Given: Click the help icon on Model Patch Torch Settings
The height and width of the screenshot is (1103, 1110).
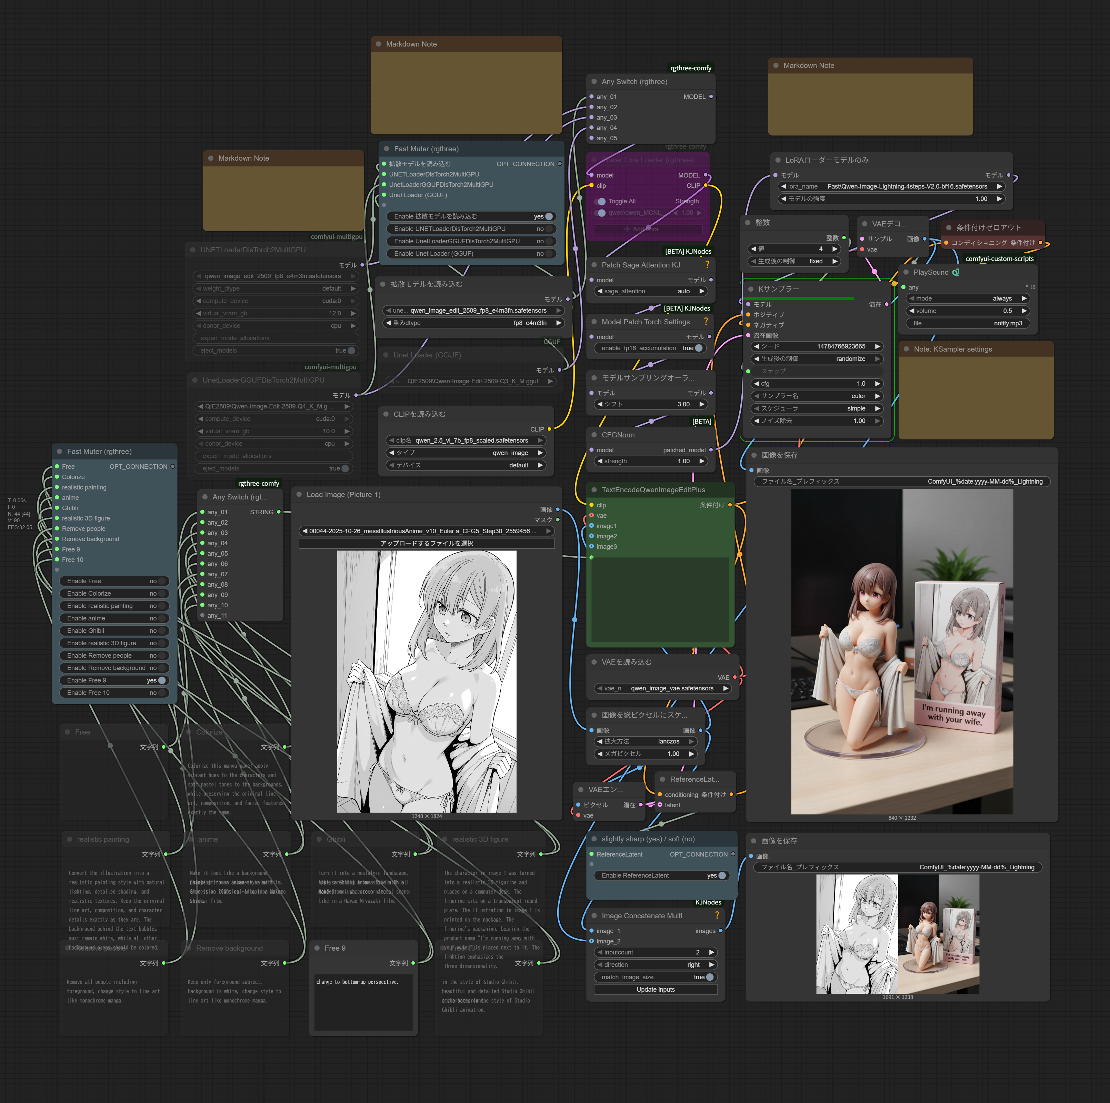Looking at the screenshot, I should point(706,322).
